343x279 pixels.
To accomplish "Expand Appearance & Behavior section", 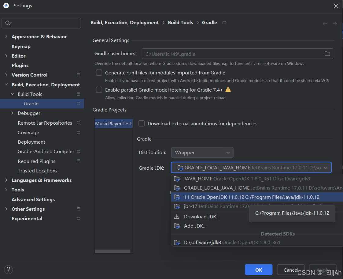I will pyautogui.click(x=6, y=37).
